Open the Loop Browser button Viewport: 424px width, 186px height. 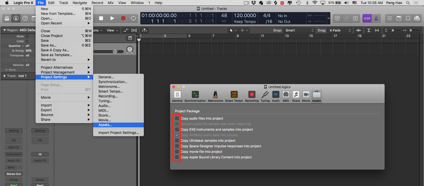(408, 18)
